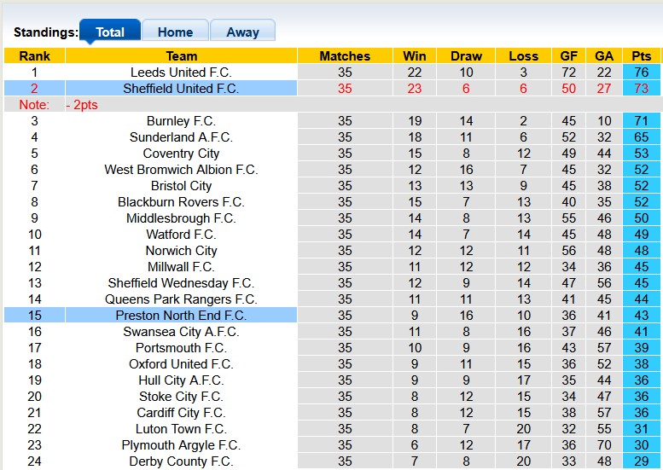This screenshot has width=663, height=470.
Task: Click the Rank column header
Action: click(x=35, y=56)
